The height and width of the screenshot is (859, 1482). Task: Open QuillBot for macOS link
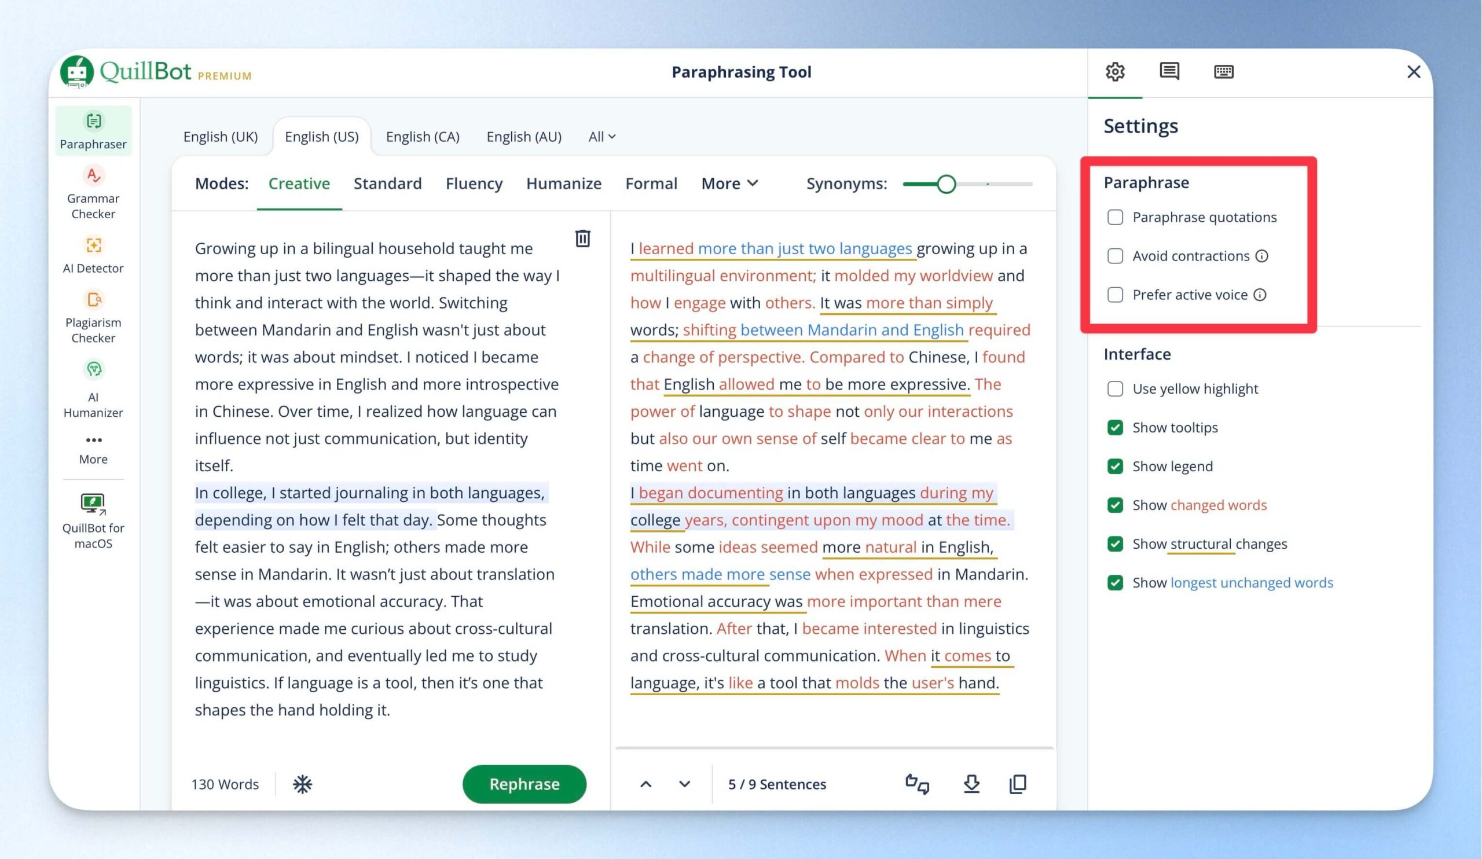click(x=93, y=521)
